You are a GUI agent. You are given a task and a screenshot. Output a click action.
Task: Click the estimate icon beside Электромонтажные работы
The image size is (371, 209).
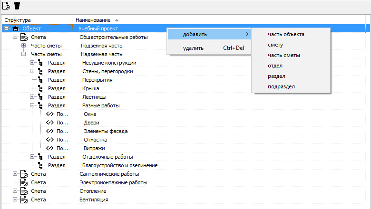click(24, 182)
